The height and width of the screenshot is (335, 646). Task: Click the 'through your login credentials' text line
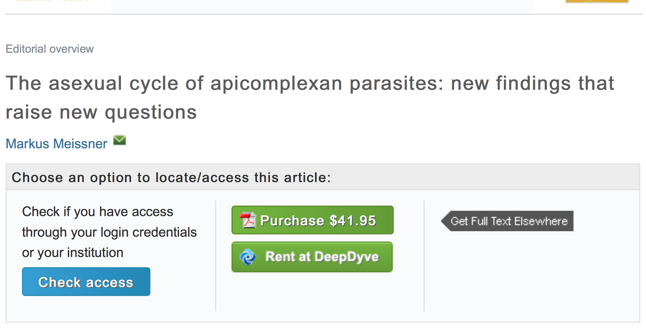coord(109,232)
